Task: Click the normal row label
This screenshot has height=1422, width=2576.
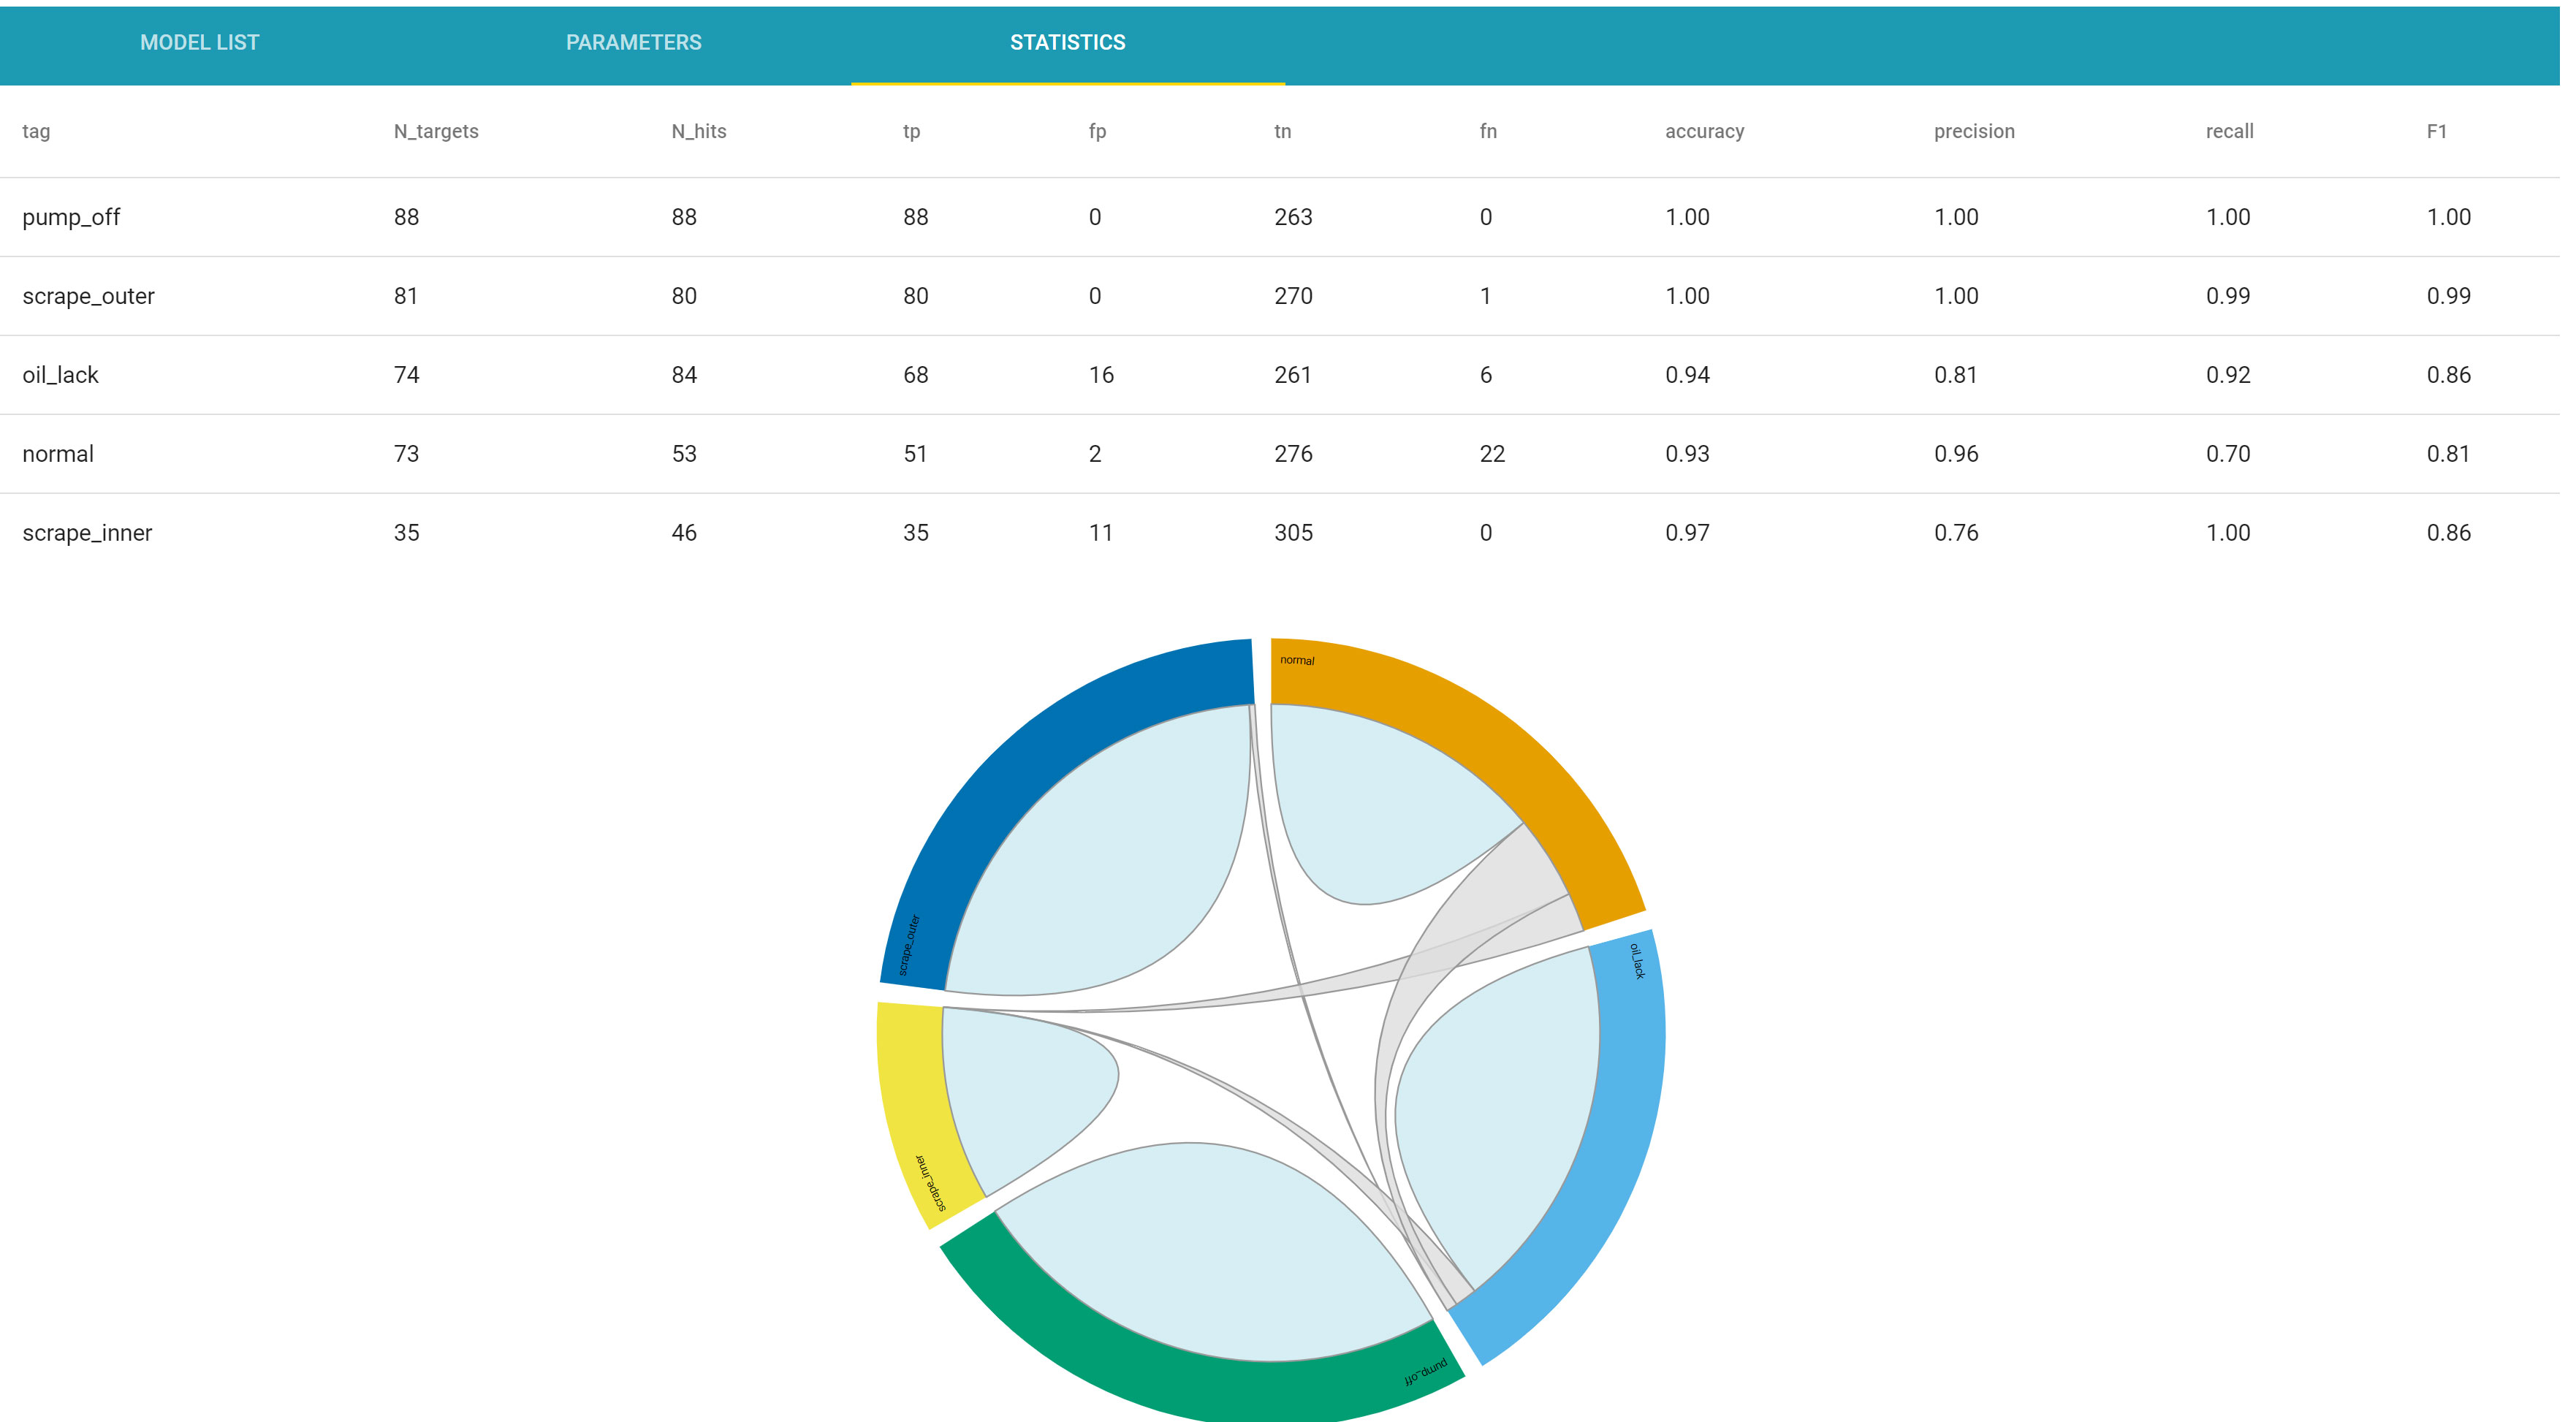Action: (x=58, y=454)
